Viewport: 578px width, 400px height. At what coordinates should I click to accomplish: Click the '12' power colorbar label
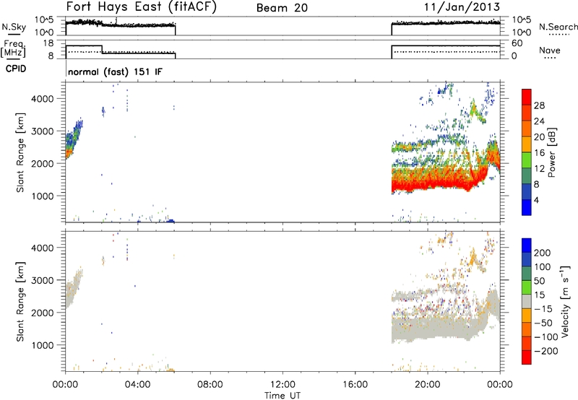[x=539, y=169]
